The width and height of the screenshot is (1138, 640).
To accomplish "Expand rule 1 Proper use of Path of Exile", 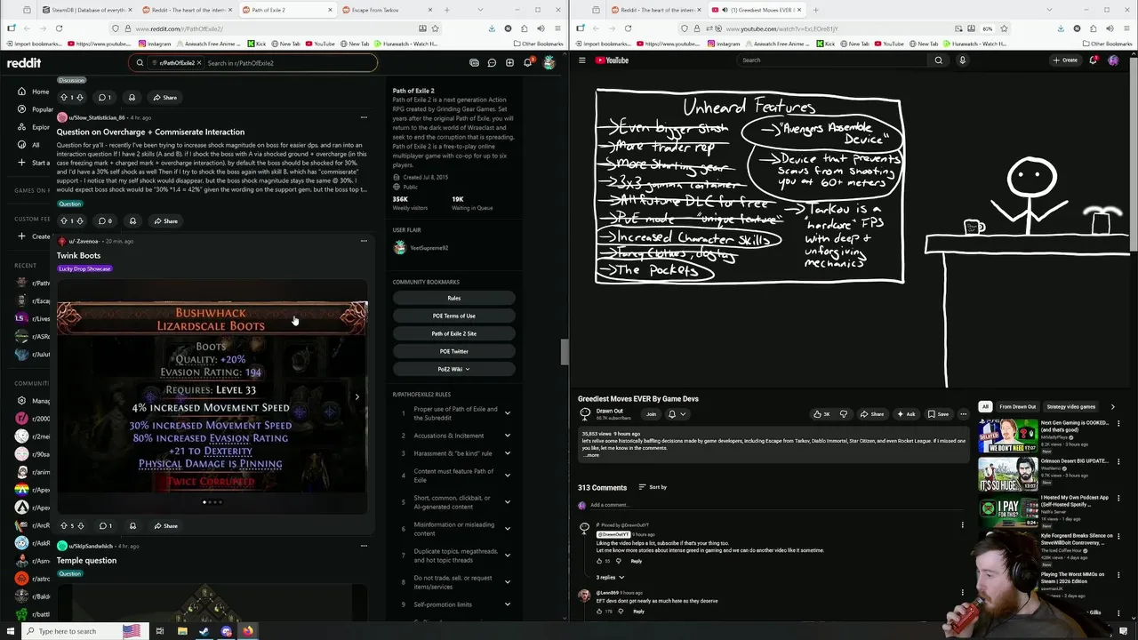I will tap(508, 413).
